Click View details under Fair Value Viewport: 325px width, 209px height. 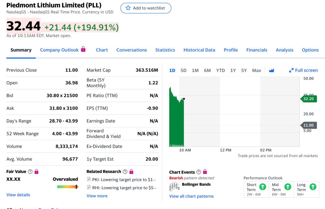[x=18, y=195]
